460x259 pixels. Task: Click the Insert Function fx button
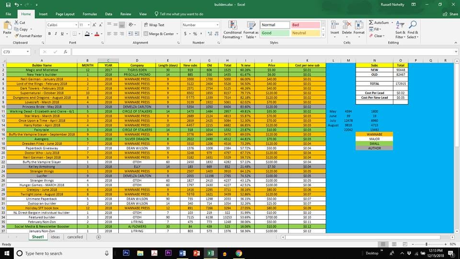pos(66,52)
